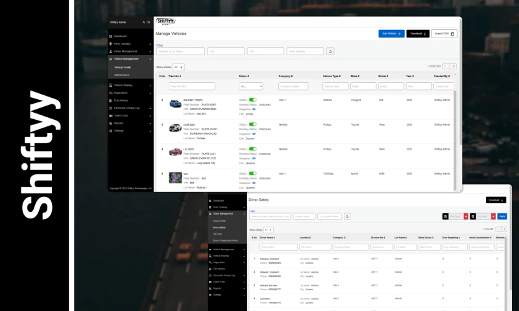Click the blue Apply button
The image size is (519, 311).
point(502,216)
